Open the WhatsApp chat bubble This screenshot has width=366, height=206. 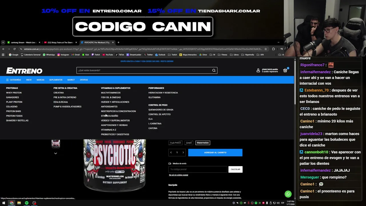pyautogui.click(x=288, y=194)
